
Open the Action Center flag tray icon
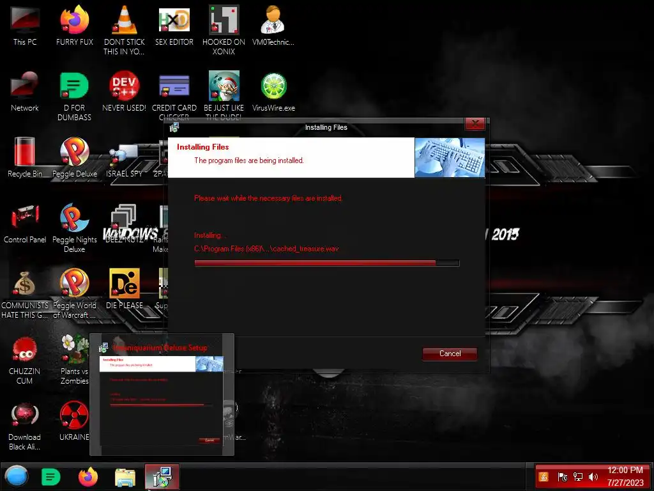point(562,477)
